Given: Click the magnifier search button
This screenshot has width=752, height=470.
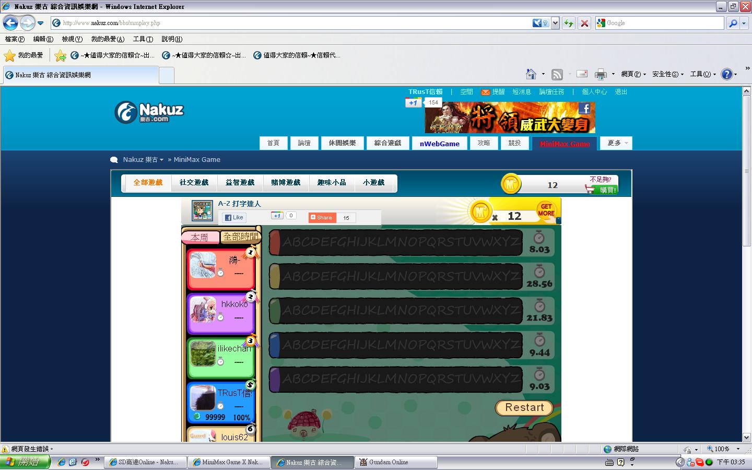Looking at the screenshot, I should point(733,23).
